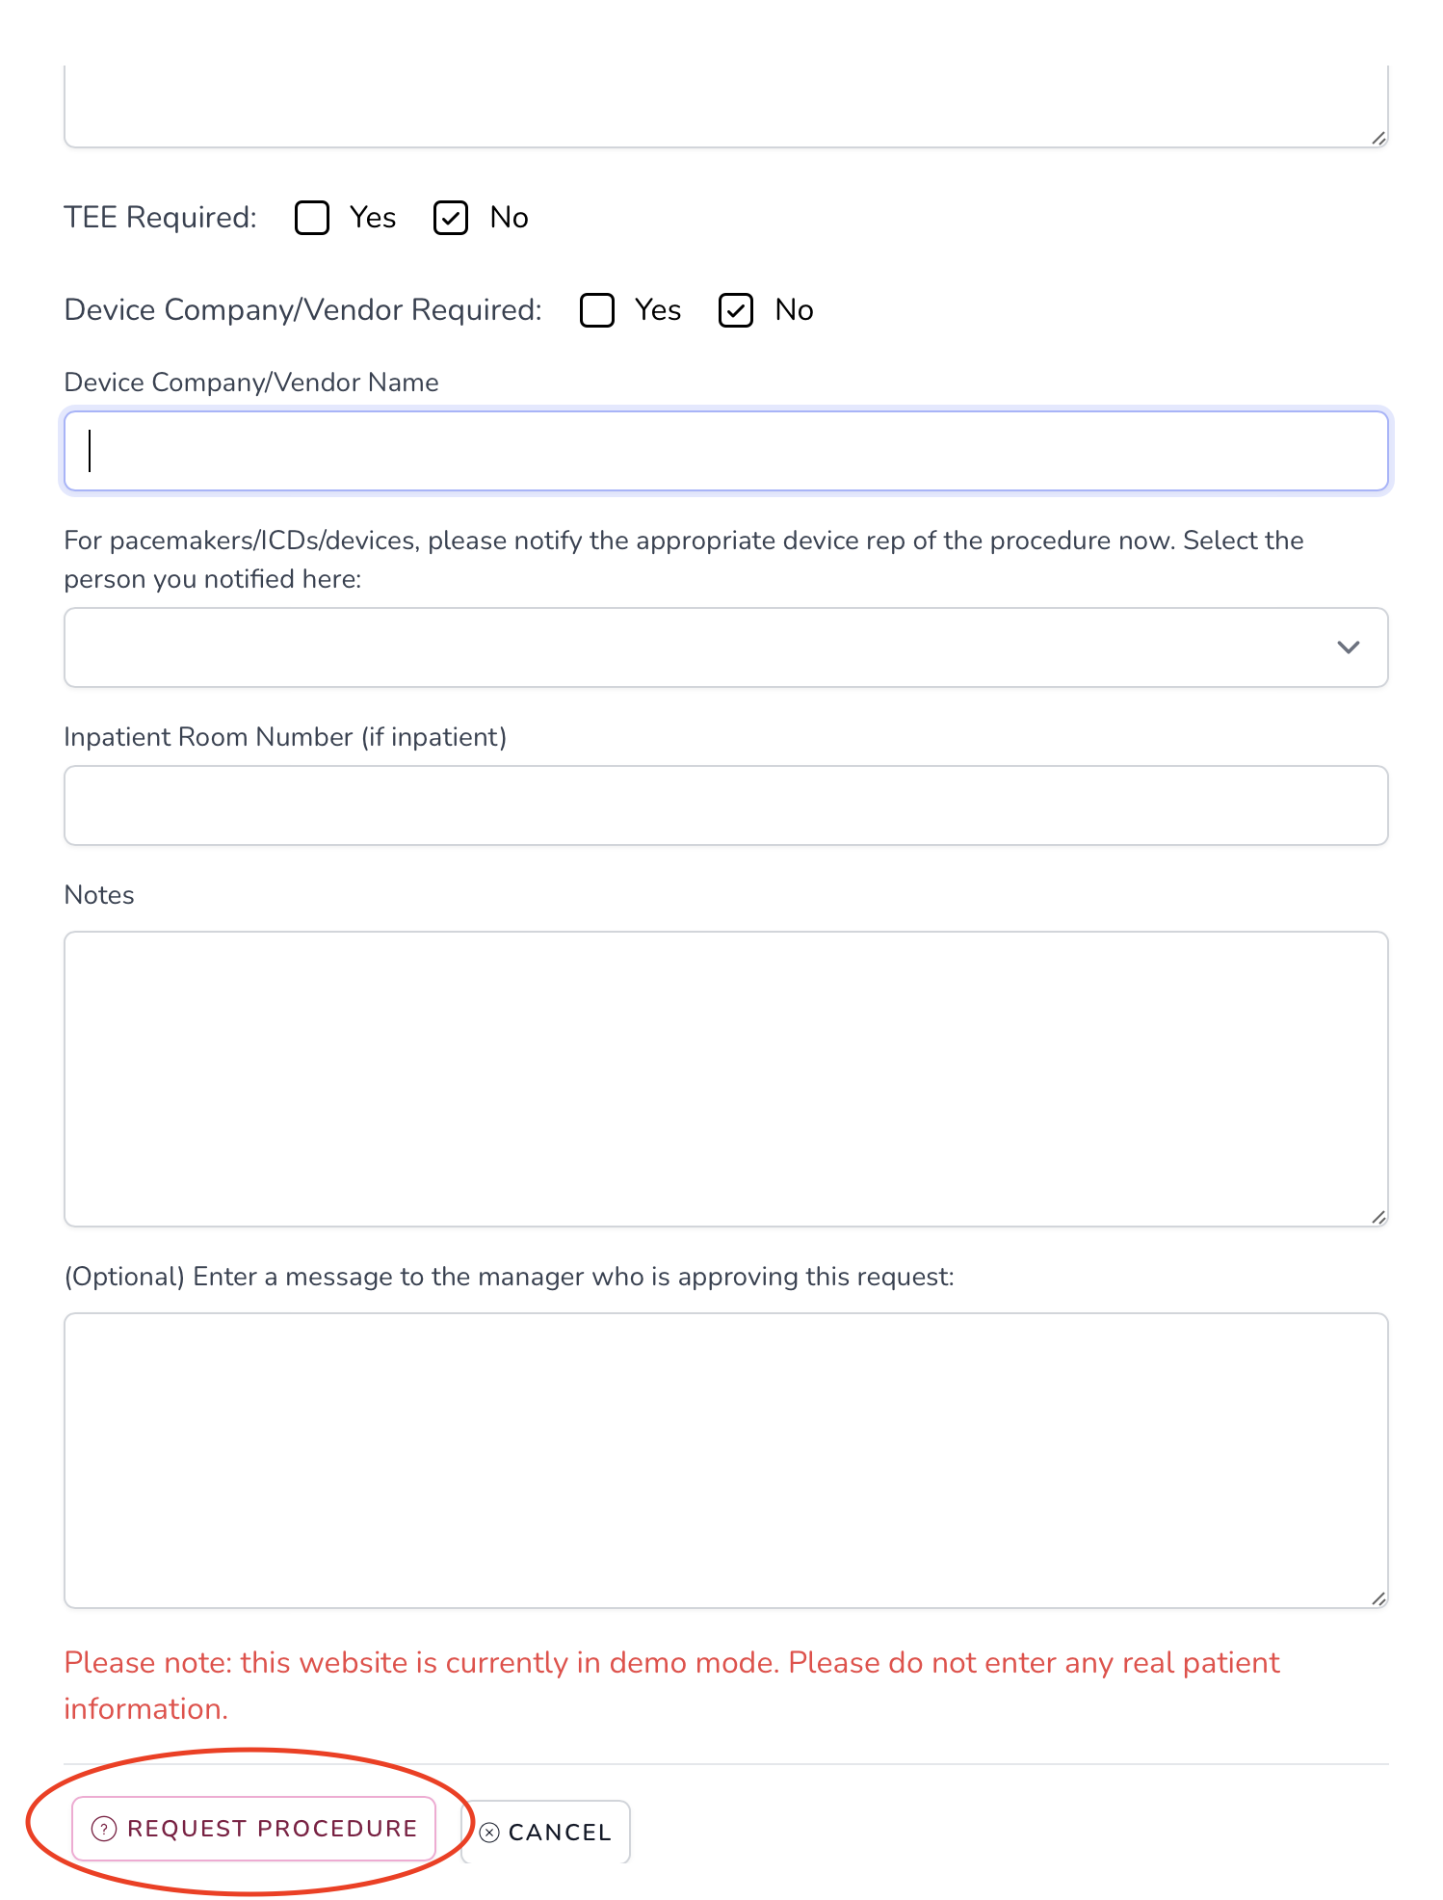Click the top text area's resize handle

coord(1378,139)
